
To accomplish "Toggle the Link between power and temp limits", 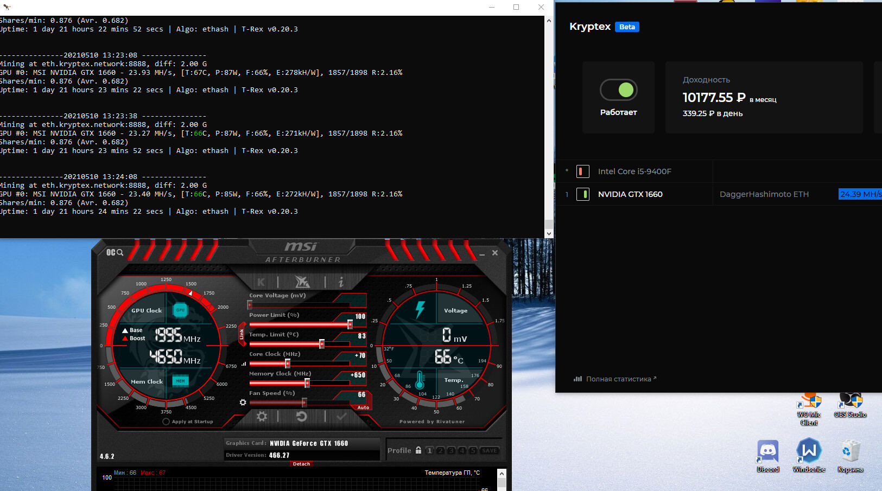I will (242, 334).
